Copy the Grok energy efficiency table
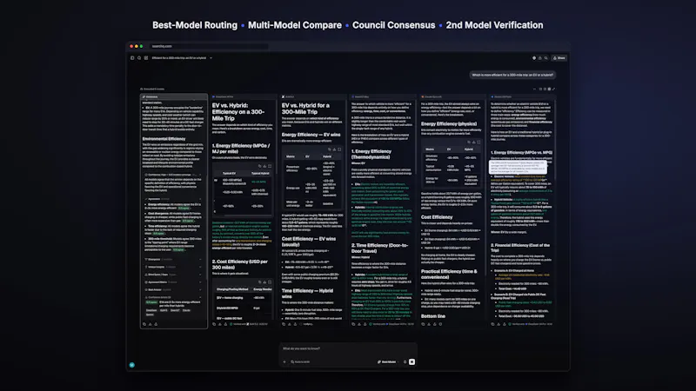The image size is (696, 391). pyautogui.click(x=330, y=149)
